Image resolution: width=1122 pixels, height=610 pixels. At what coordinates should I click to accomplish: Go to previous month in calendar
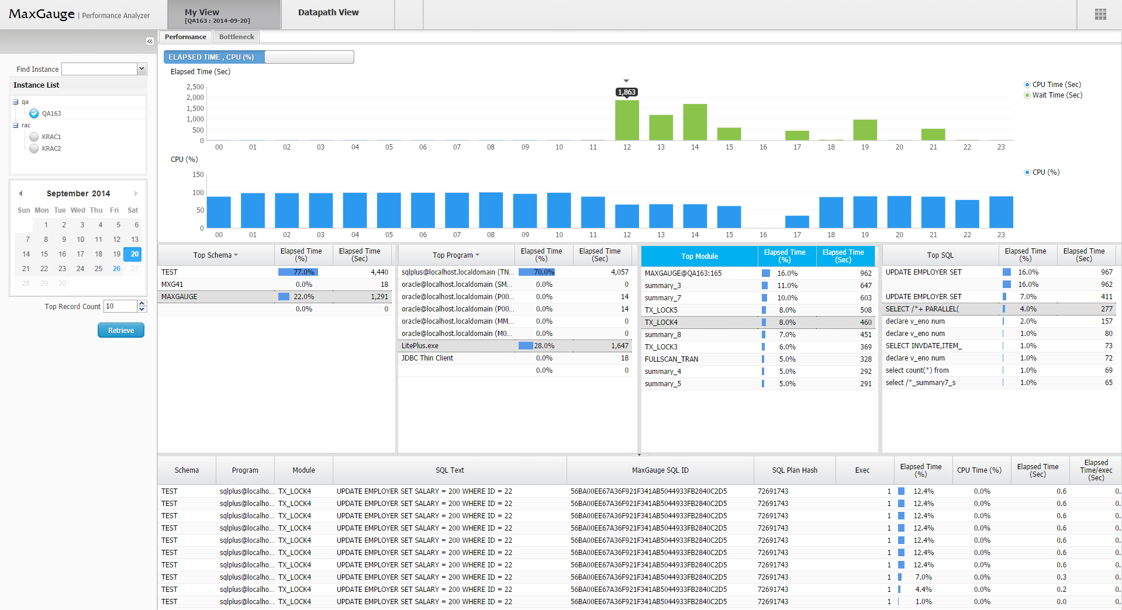(x=20, y=193)
